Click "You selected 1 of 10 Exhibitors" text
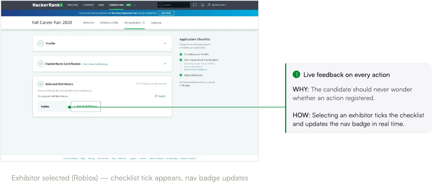This screenshot has width=432, height=185. 53,96
